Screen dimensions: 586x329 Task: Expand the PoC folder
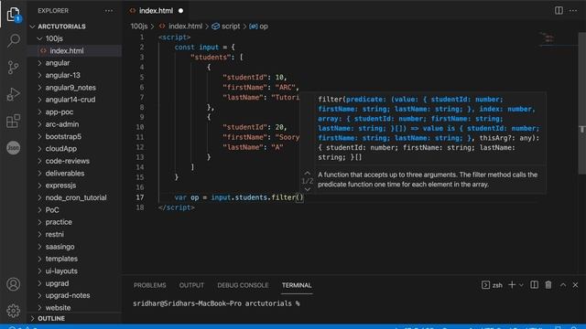(x=75, y=210)
